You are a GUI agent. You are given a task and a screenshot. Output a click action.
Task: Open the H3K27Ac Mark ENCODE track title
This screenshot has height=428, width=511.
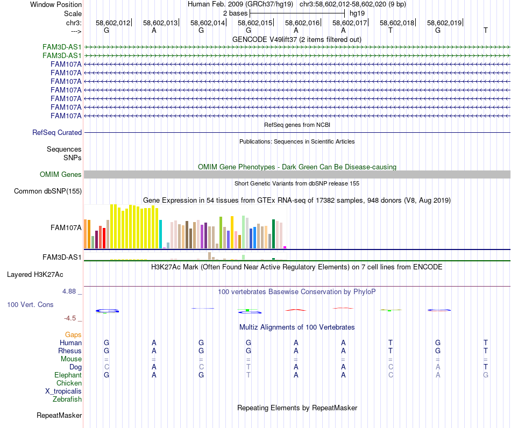click(x=297, y=267)
